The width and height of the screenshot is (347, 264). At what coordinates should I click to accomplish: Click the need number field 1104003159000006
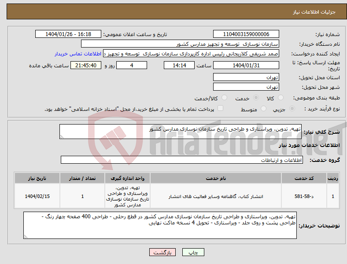click(x=246, y=34)
